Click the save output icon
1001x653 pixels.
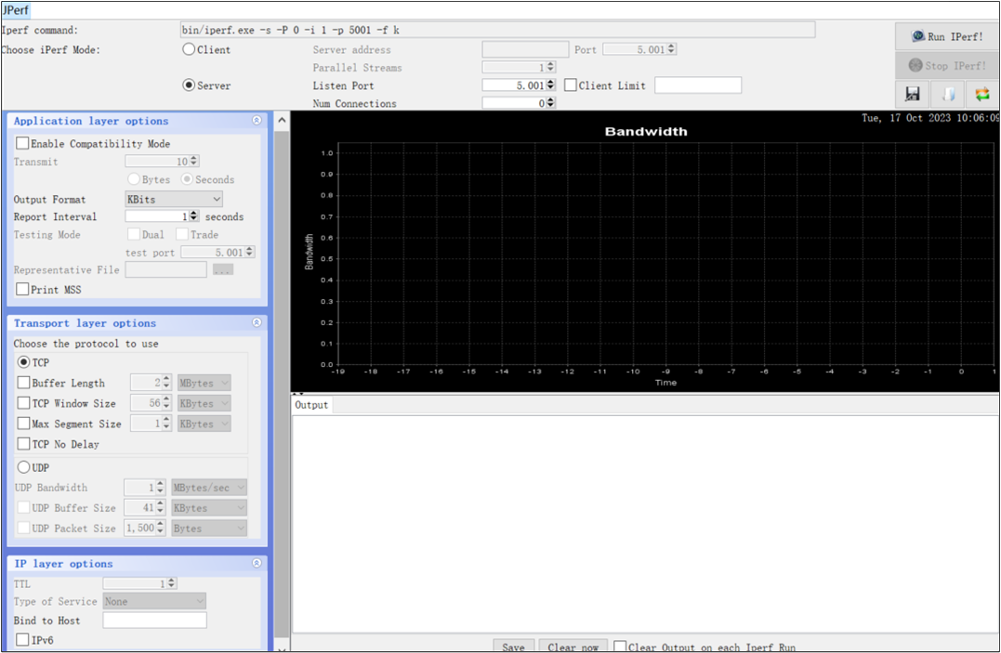point(912,94)
